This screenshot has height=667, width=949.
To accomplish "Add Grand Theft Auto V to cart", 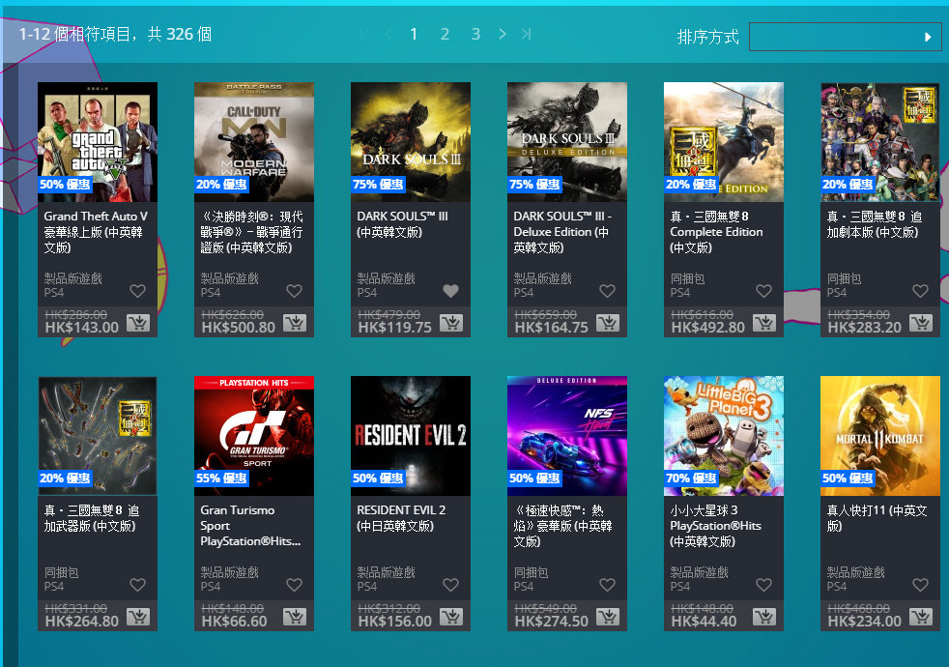I will click(x=138, y=323).
